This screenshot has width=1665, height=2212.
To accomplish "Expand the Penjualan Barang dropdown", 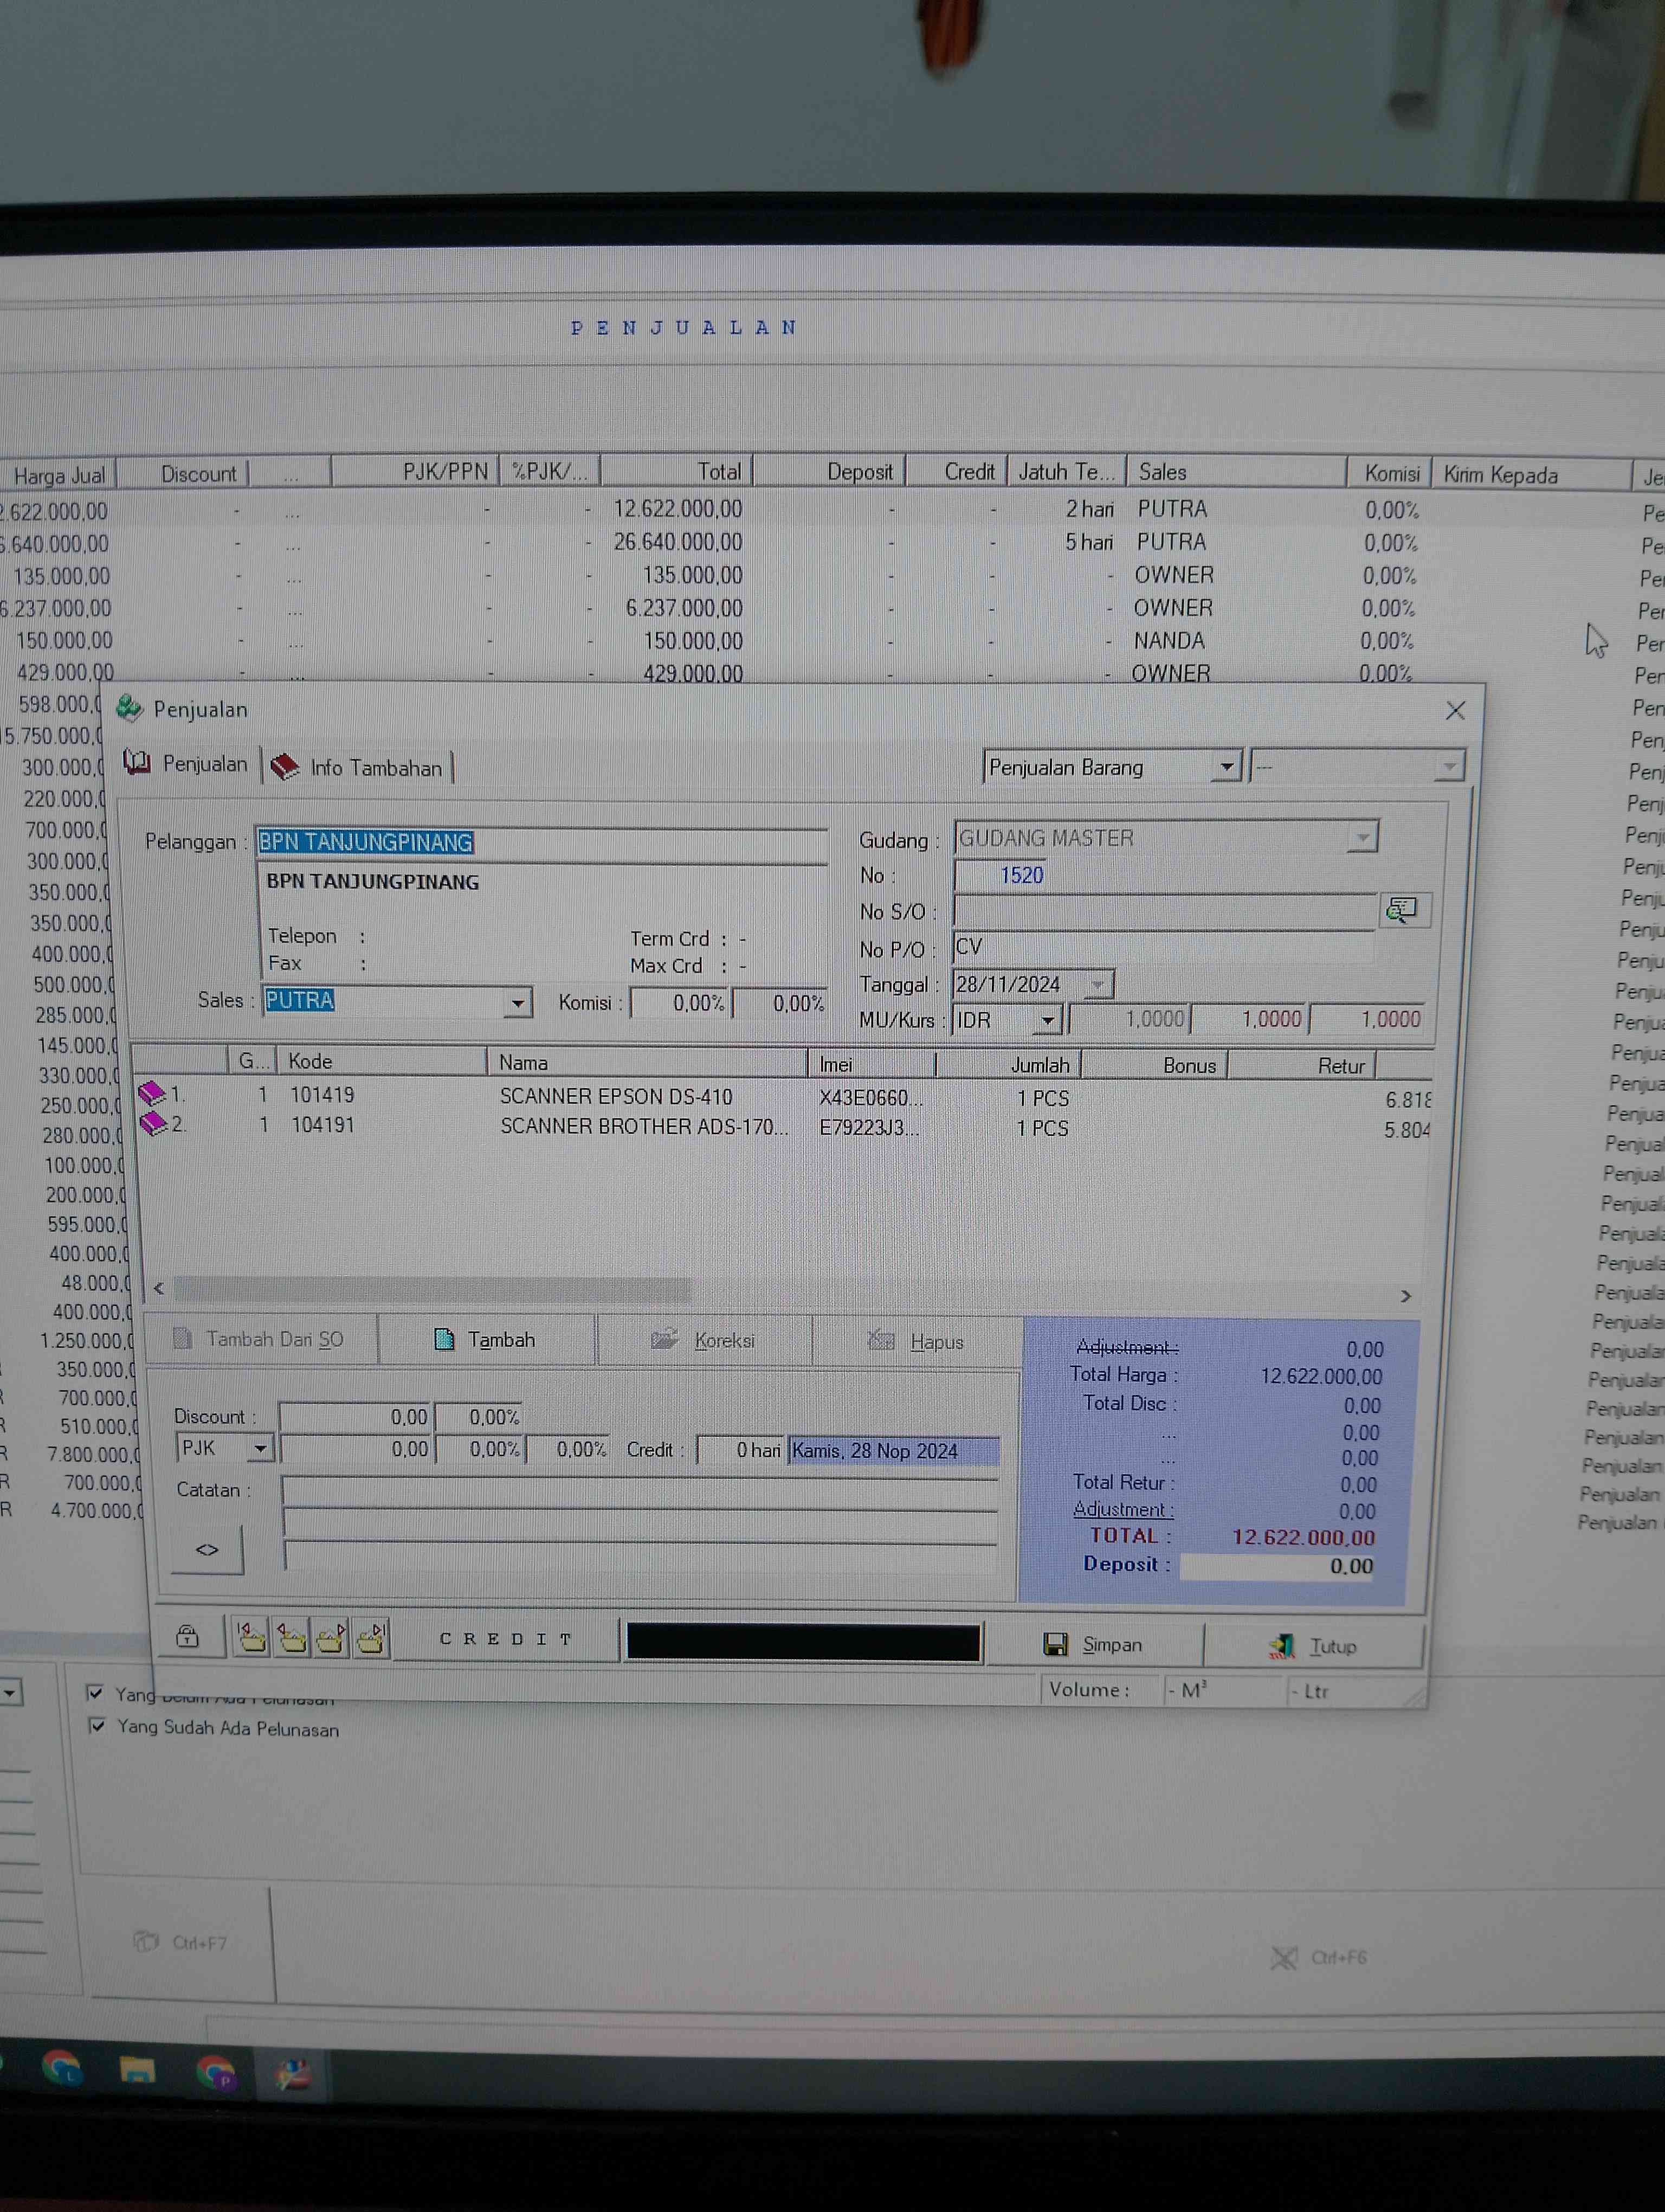I will tap(1227, 767).
